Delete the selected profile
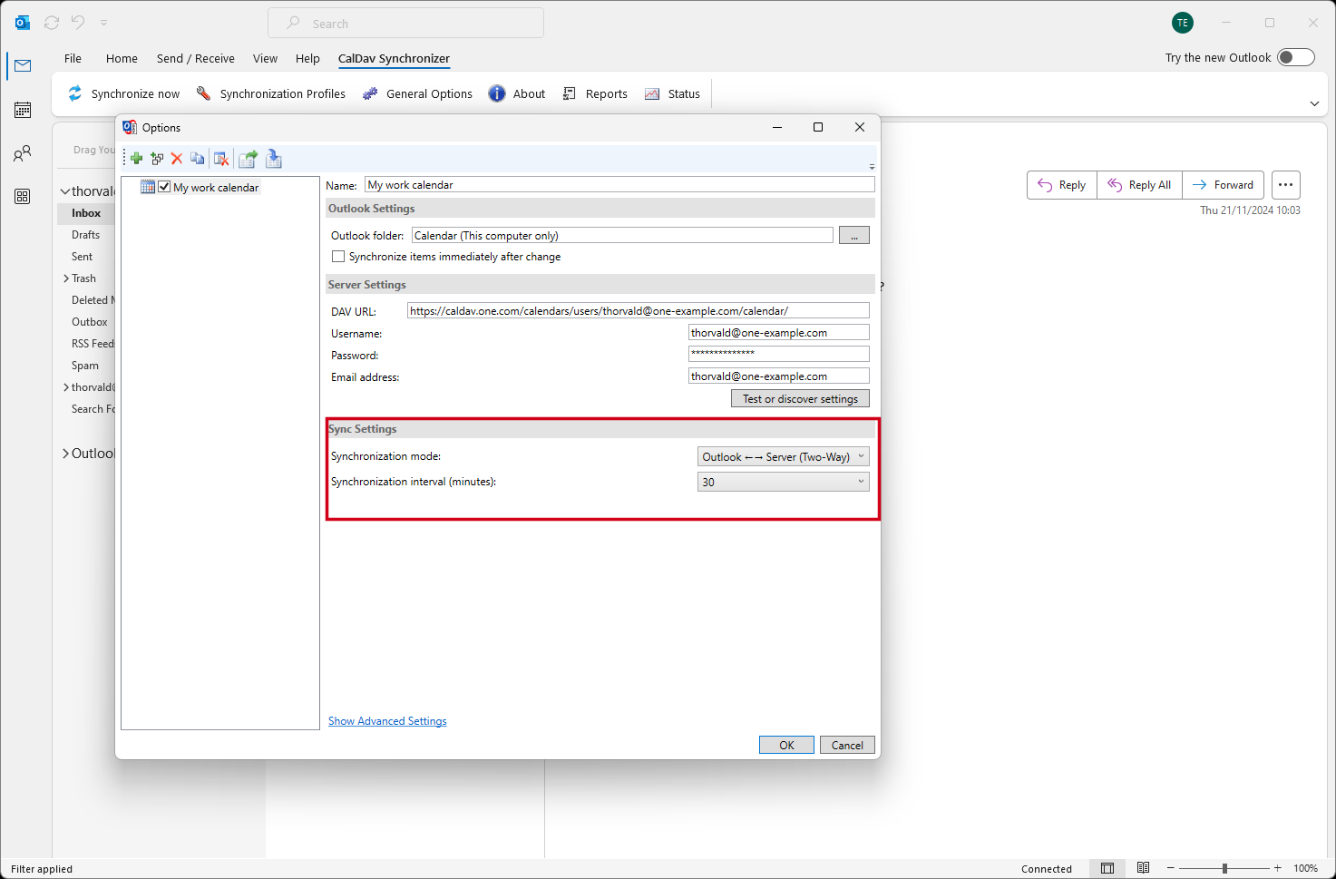The width and height of the screenshot is (1336, 879). click(x=176, y=159)
